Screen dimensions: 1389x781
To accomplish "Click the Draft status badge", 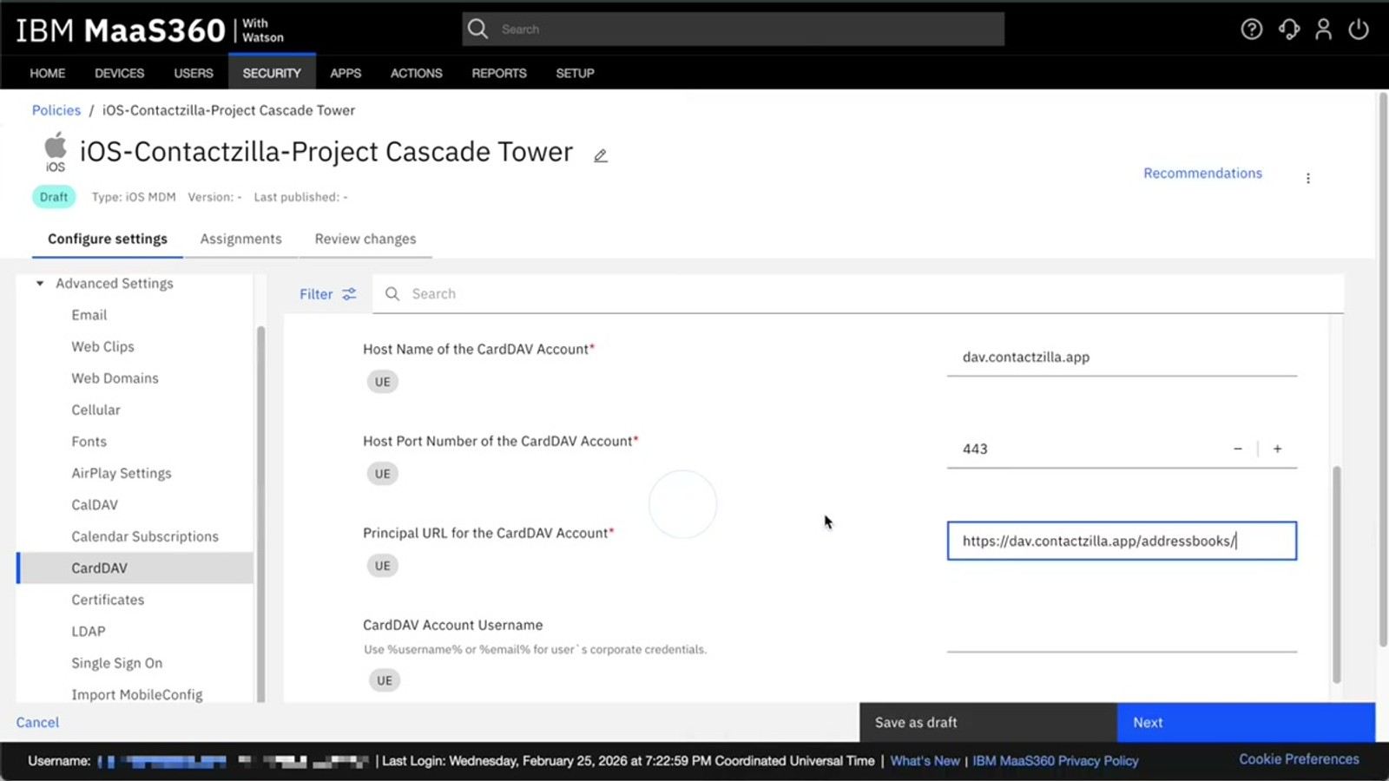I will pyautogui.click(x=54, y=197).
